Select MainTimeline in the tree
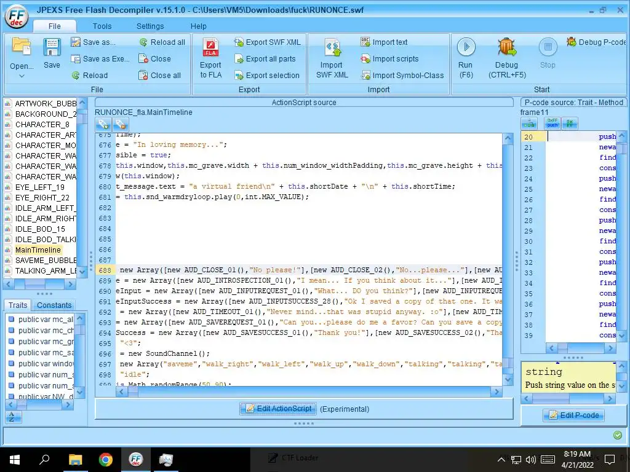This screenshot has width=630, height=472. tap(38, 250)
